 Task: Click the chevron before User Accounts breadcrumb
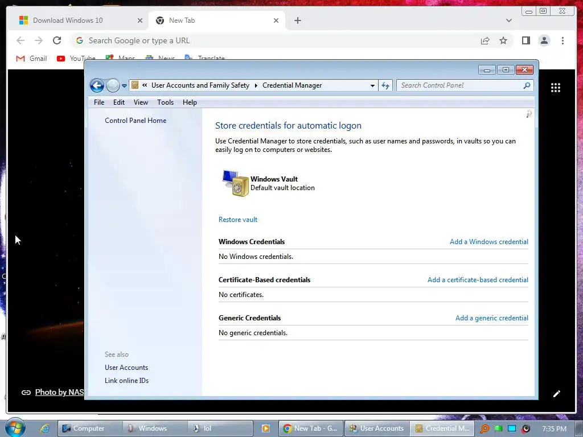coord(145,85)
